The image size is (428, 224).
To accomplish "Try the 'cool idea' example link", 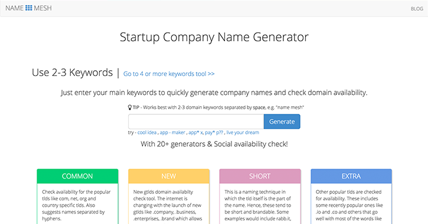I will 147,133.
